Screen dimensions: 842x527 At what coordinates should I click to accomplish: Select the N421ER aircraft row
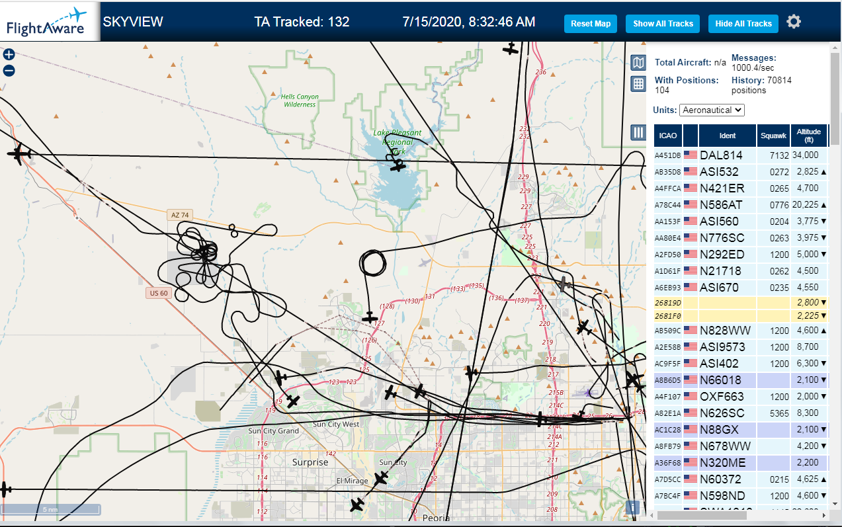741,188
